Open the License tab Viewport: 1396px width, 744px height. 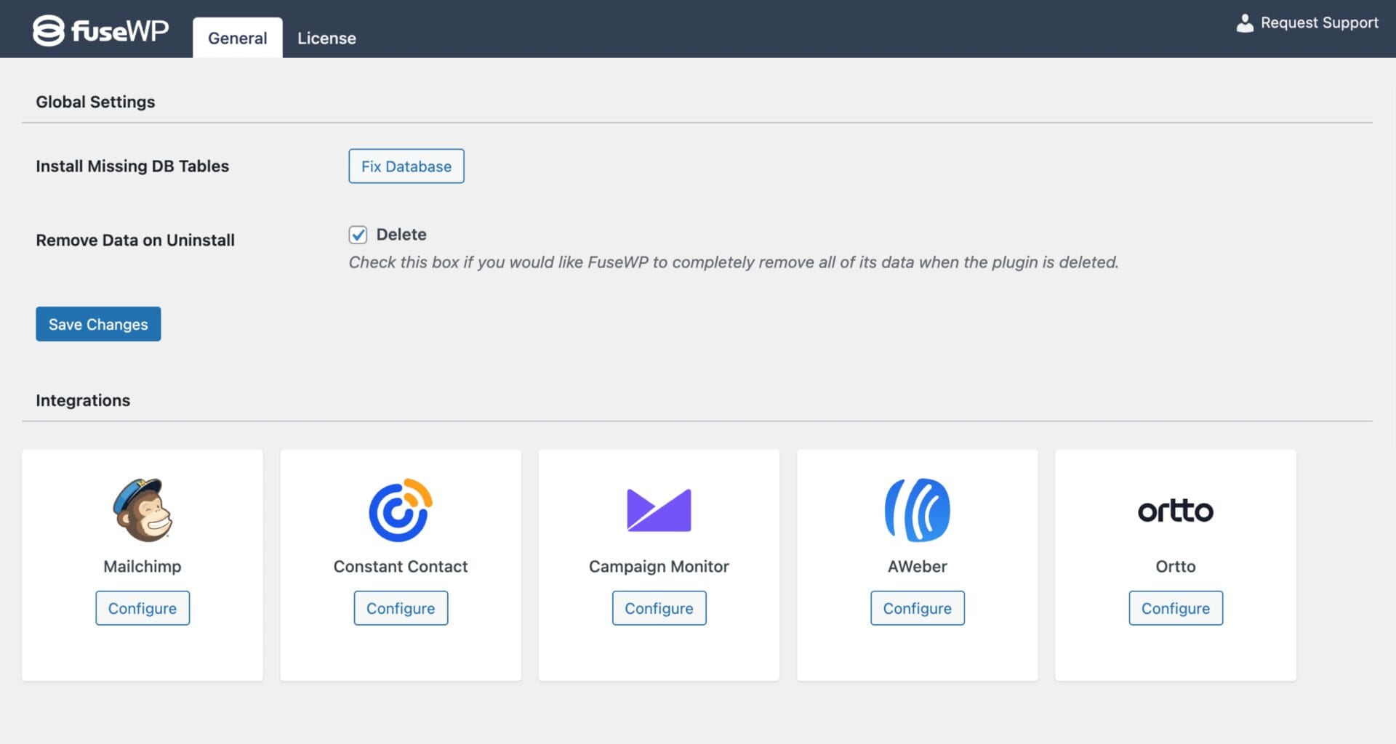pos(326,38)
